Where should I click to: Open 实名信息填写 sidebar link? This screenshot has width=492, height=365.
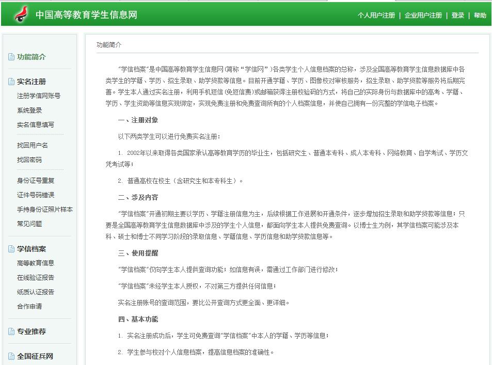point(36,125)
